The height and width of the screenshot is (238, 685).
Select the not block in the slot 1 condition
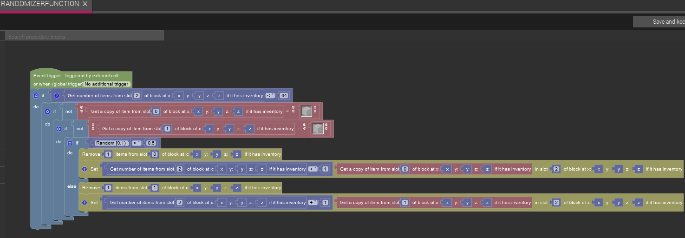tap(80, 129)
